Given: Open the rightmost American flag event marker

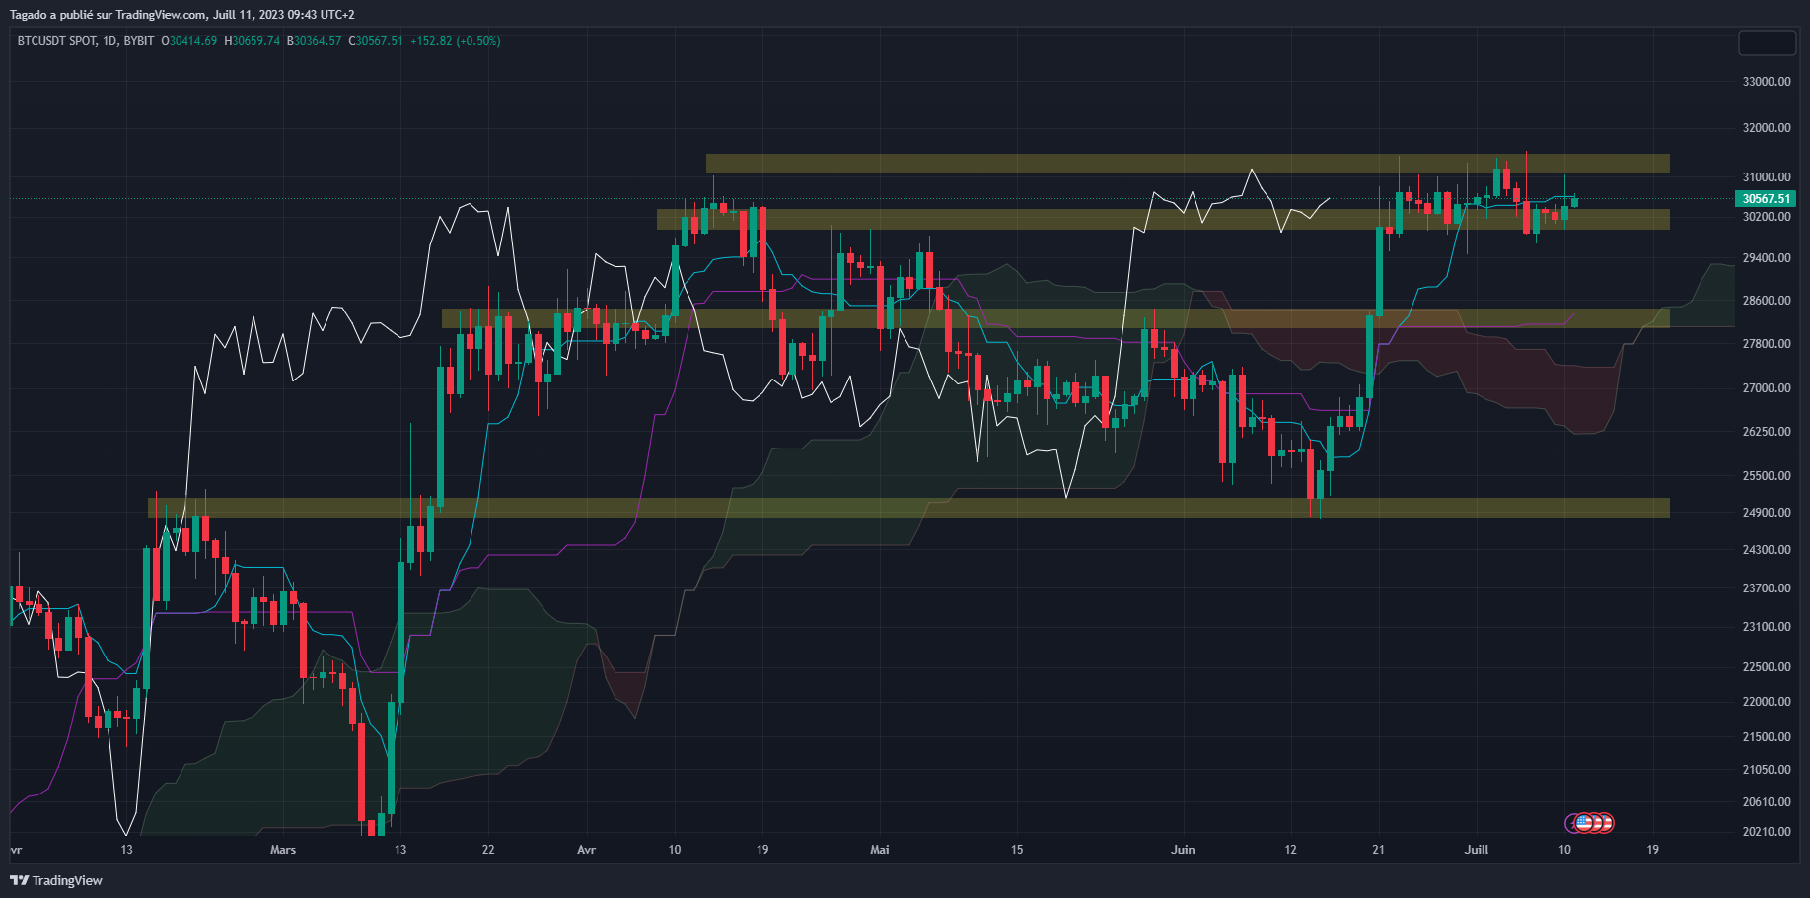Looking at the screenshot, I should 1608,822.
